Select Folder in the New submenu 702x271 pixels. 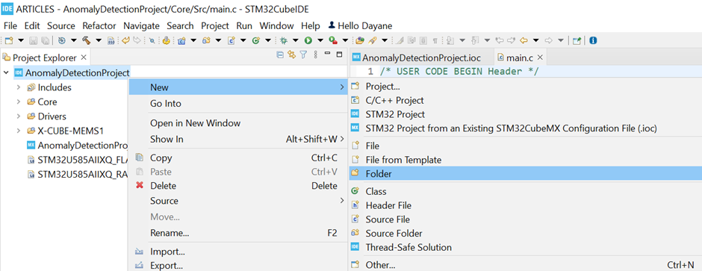[525, 173]
